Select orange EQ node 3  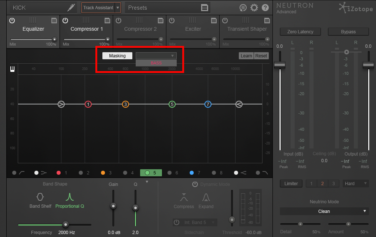click(125, 104)
